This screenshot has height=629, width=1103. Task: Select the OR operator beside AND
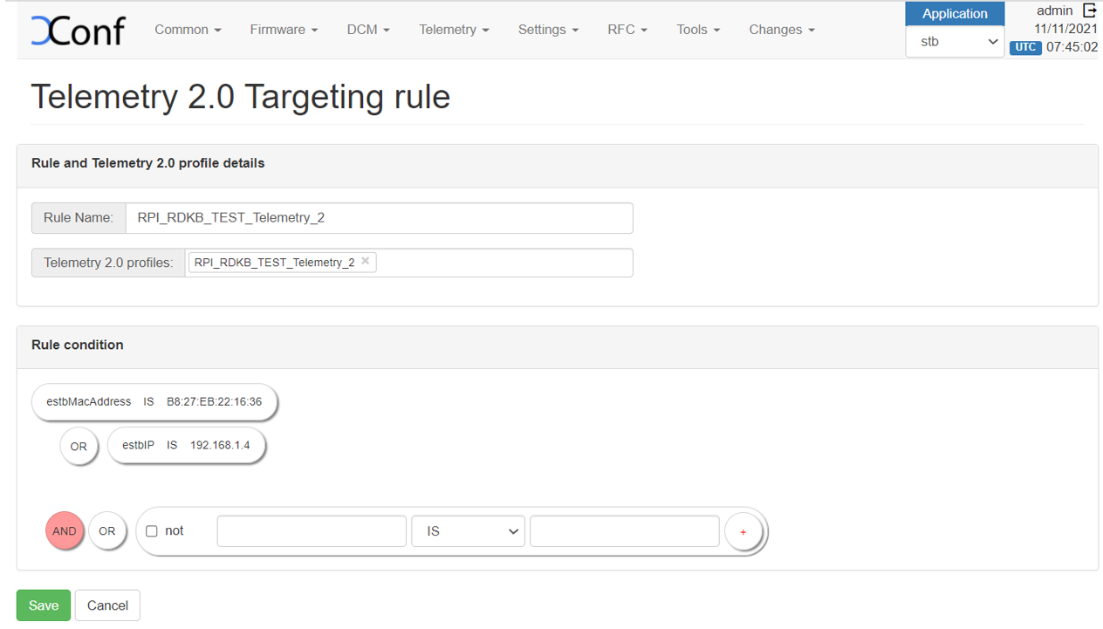pos(107,531)
